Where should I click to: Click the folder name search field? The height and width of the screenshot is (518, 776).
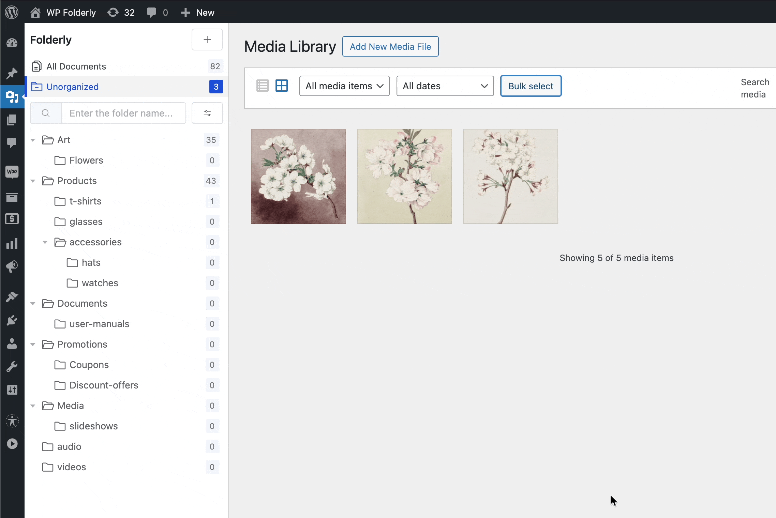point(124,113)
